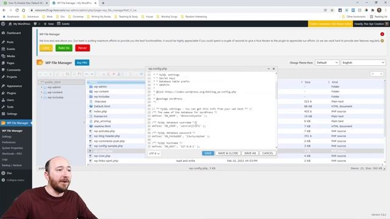Open Backup / Restore submenu item

click(12, 165)
